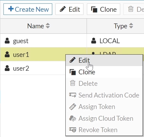Click the Assign Cloud Token icon

pos(73,118)
